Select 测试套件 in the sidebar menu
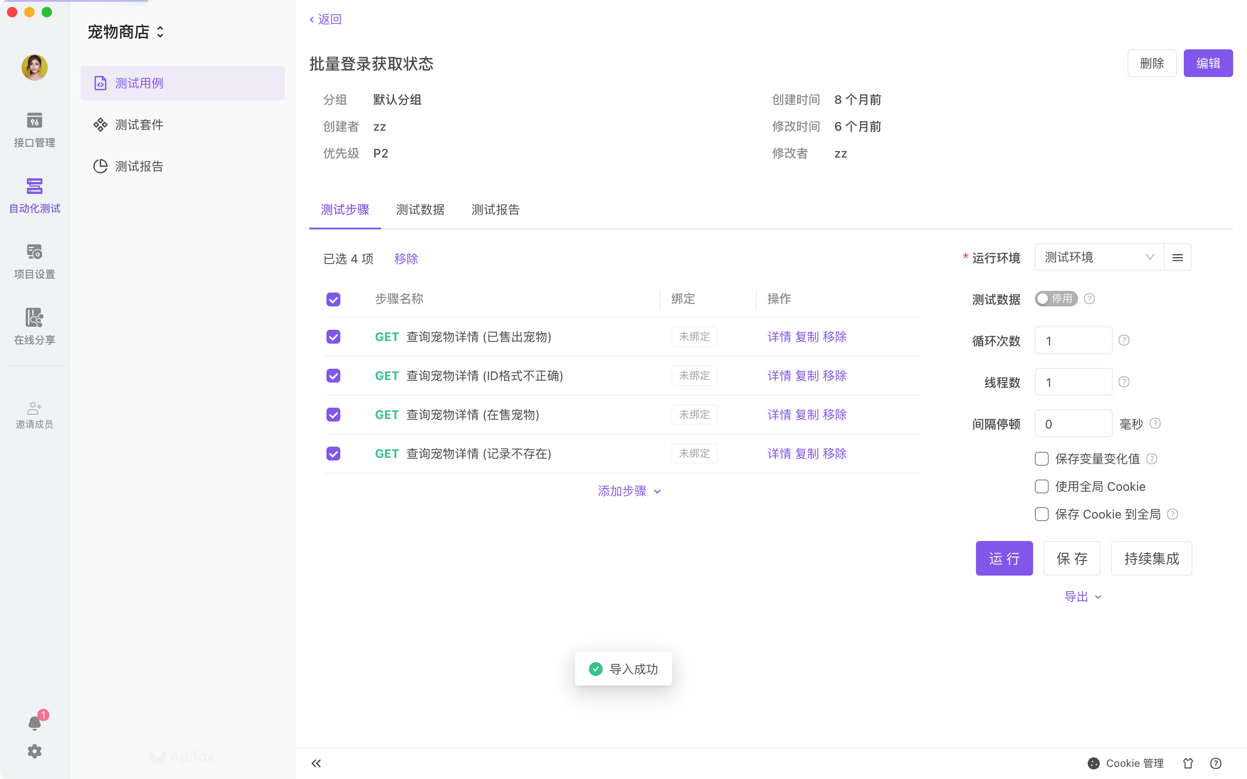 click(139, 125)
